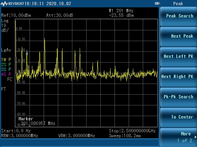
Task: Select marker 1 diamond on trace
Action: [x=27, y=54]
